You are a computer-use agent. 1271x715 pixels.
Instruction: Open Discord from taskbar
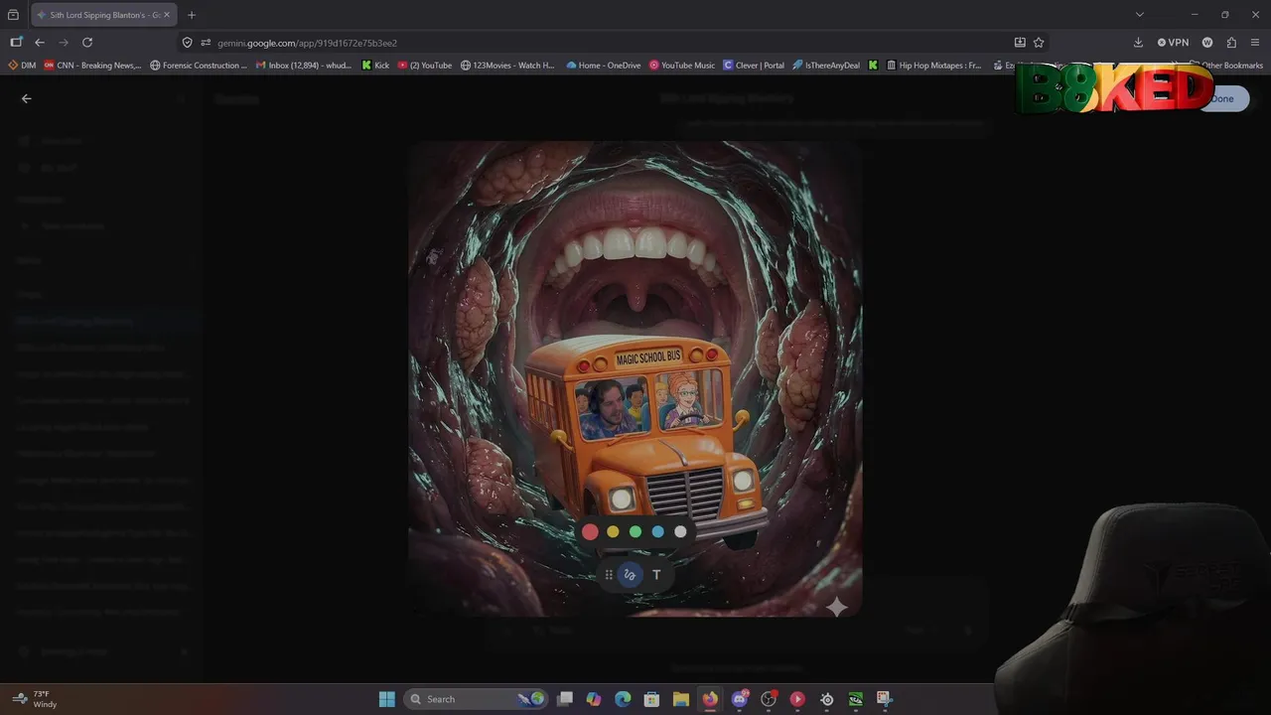[x=740, y=699]
